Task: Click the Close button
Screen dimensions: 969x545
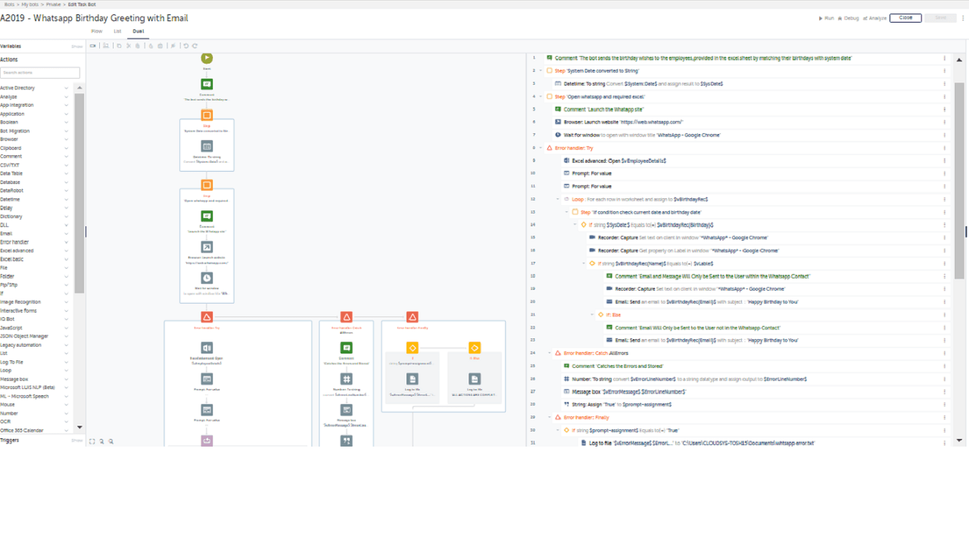Action: pos(905,17)
